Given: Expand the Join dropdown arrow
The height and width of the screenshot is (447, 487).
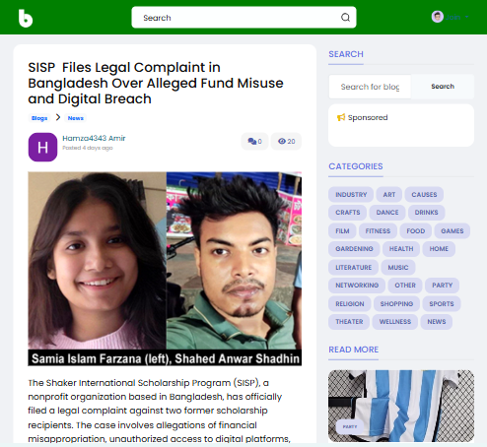Looking at the screenshot, I should [x=467, y=17].
